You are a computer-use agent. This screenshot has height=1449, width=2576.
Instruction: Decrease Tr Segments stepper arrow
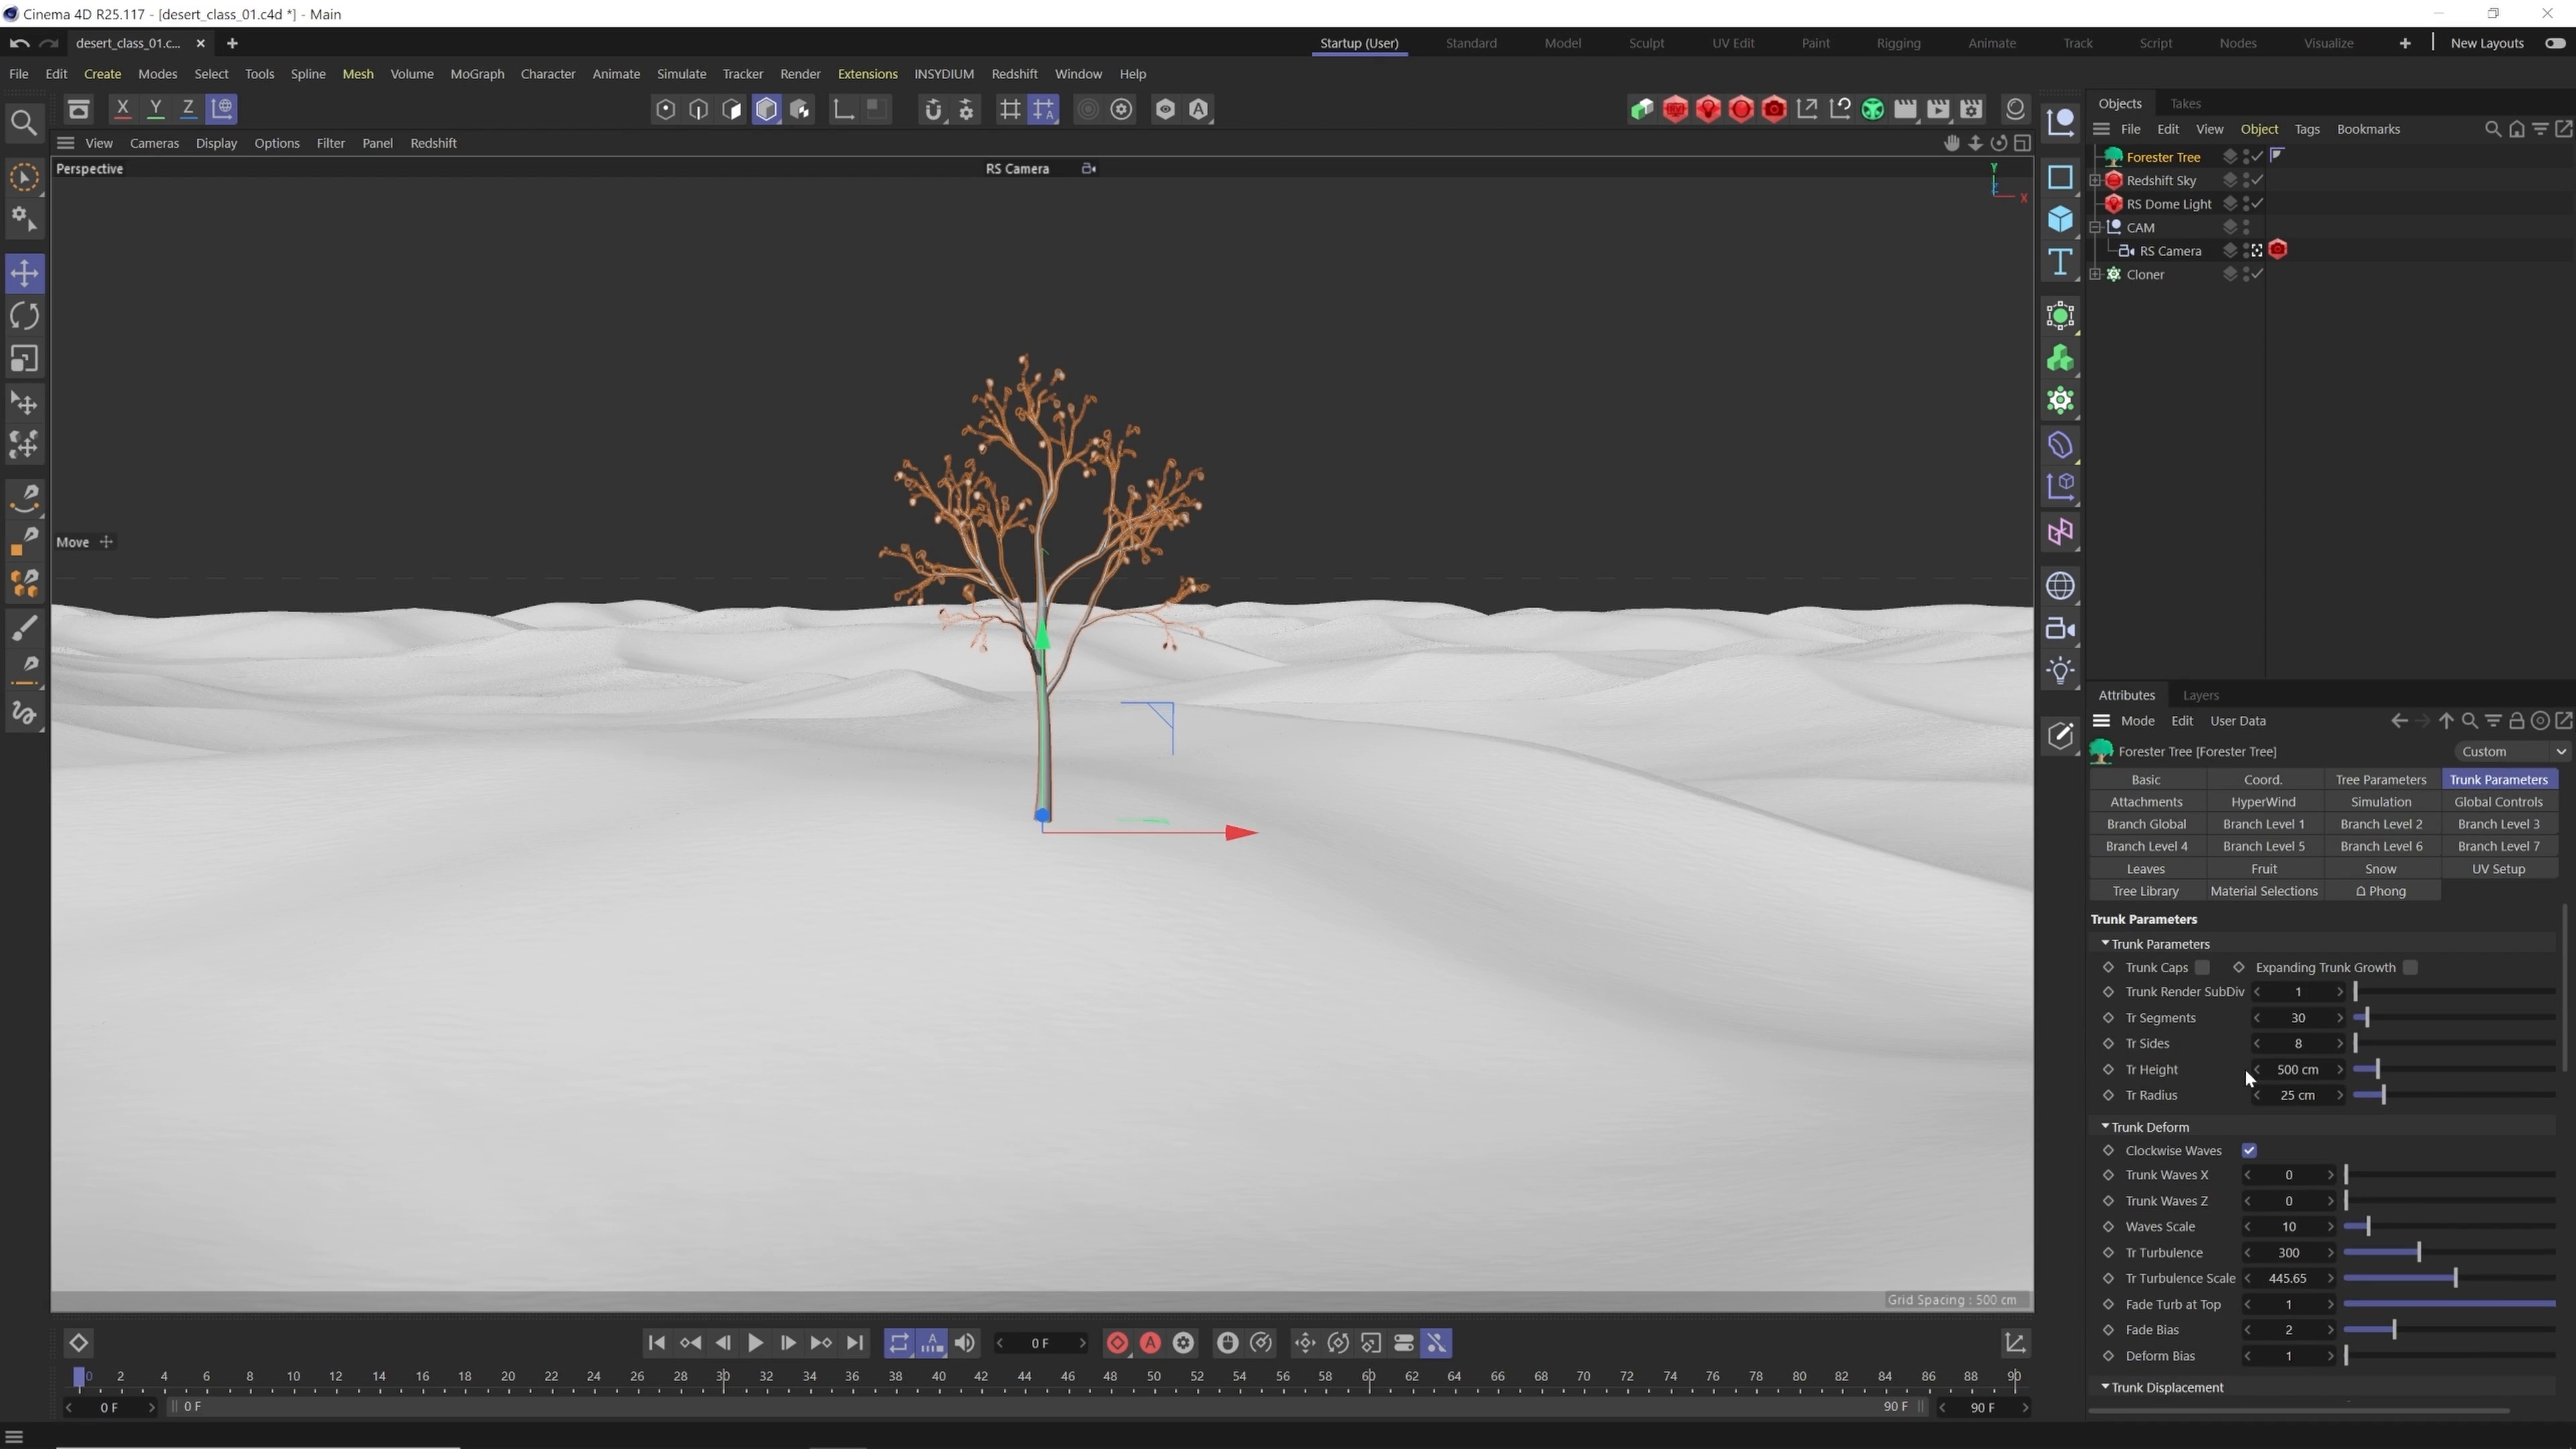(2257, 1017)
